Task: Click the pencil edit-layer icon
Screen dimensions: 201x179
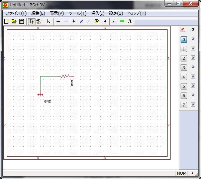Action: [183, 30]
